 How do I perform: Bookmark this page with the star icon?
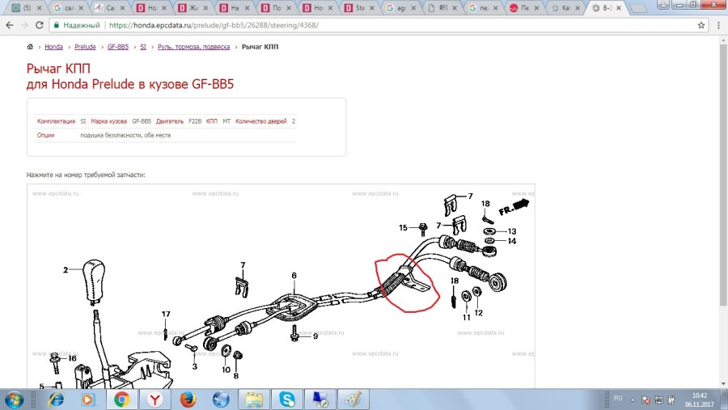(x=701, y=25)
